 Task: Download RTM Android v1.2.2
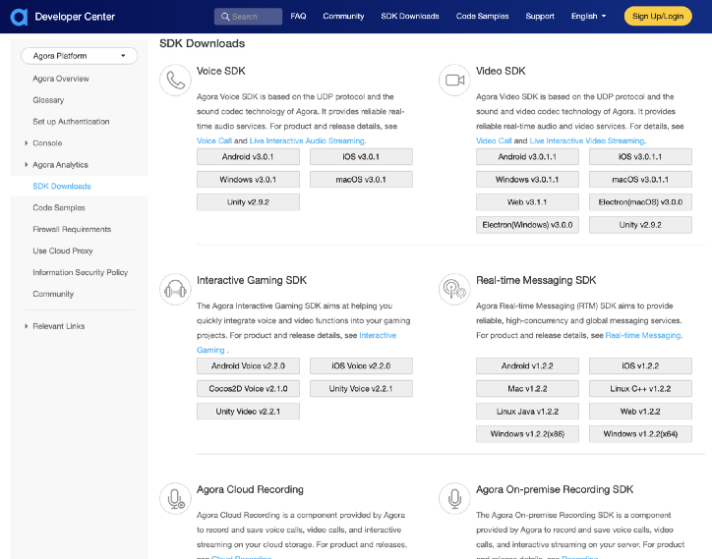527,366
